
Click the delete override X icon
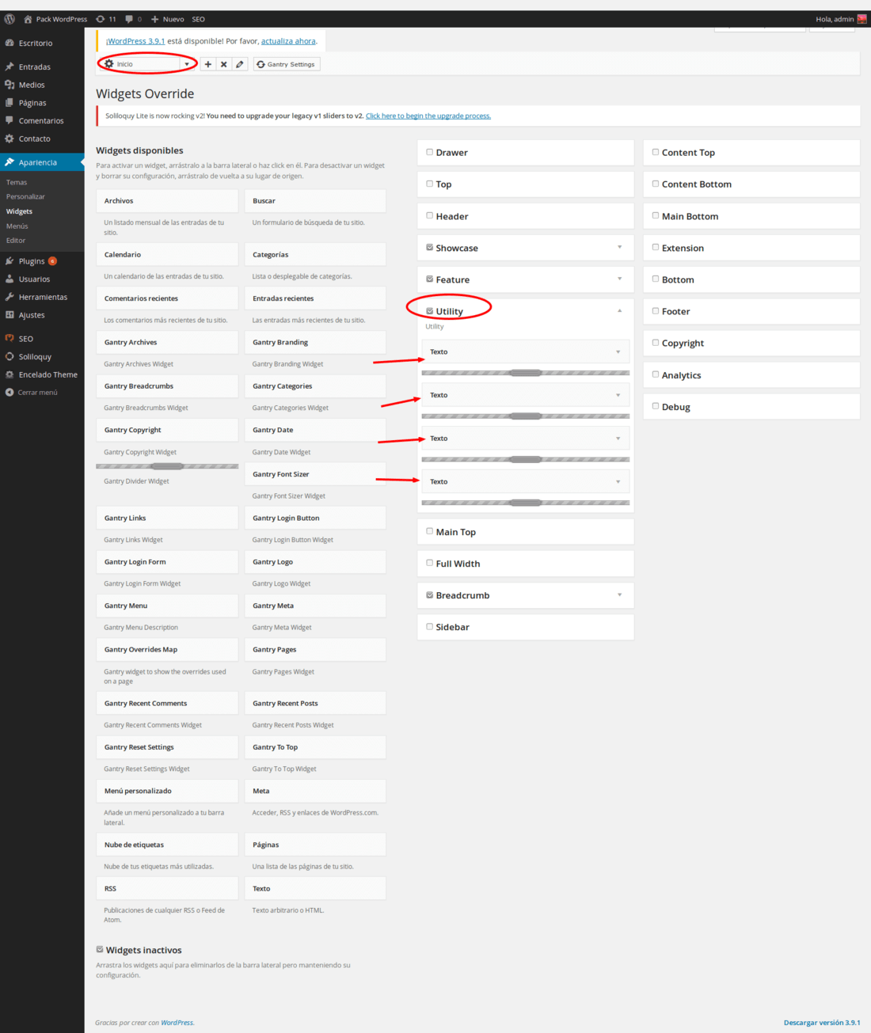click(x=224, y=64)
